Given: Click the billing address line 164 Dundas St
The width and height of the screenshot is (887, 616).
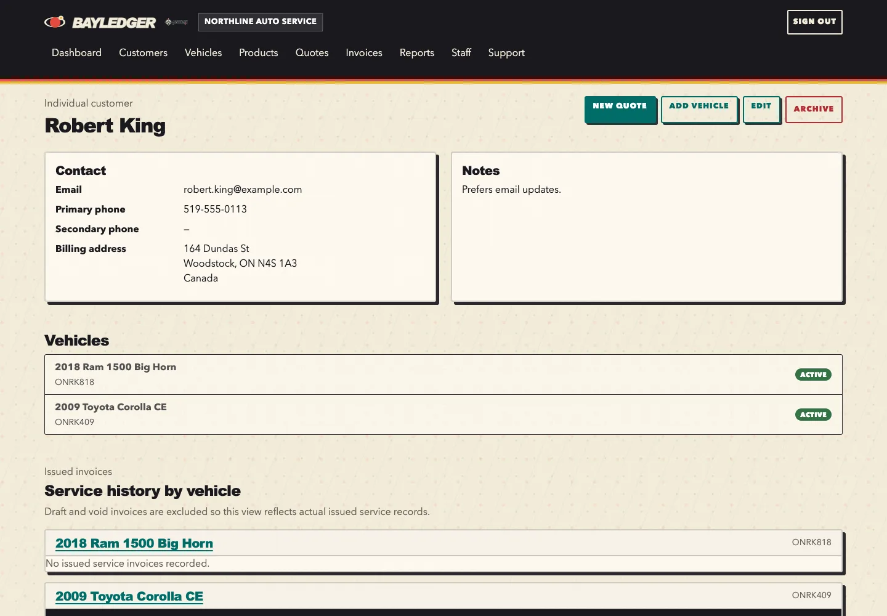Looking at the screenshot, I should (x=216, y=249).
